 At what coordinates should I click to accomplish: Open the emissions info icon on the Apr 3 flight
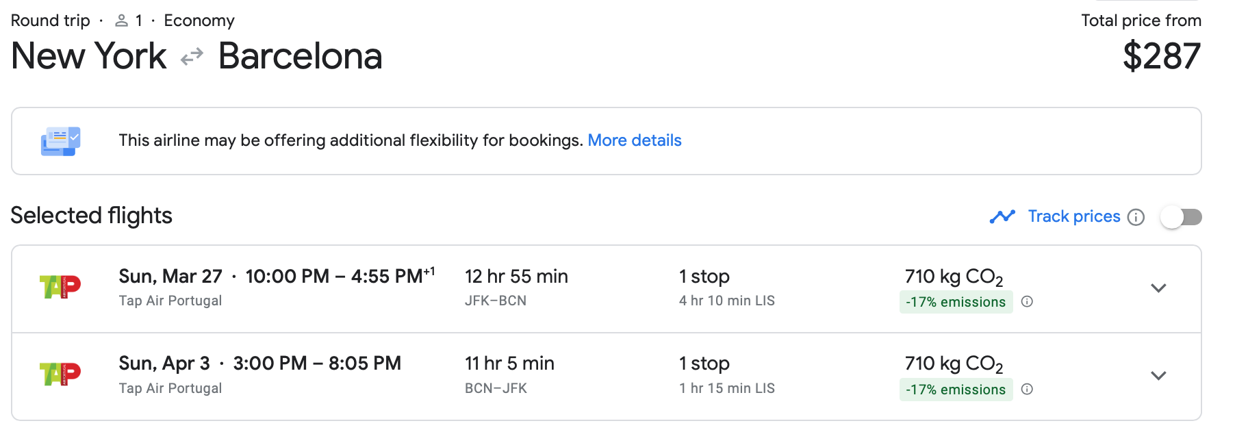tap(1027, 389)
